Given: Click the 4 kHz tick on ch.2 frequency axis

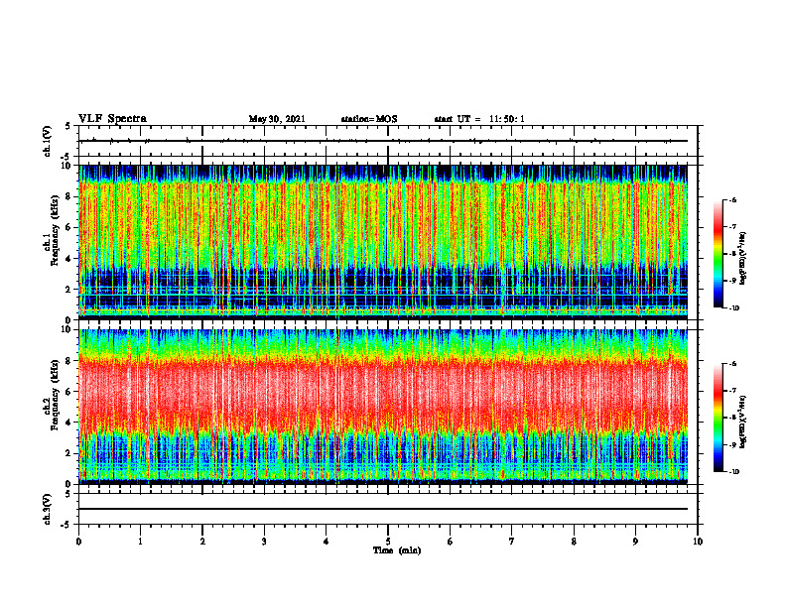Looking at the screenshot, I should [69, 423].
